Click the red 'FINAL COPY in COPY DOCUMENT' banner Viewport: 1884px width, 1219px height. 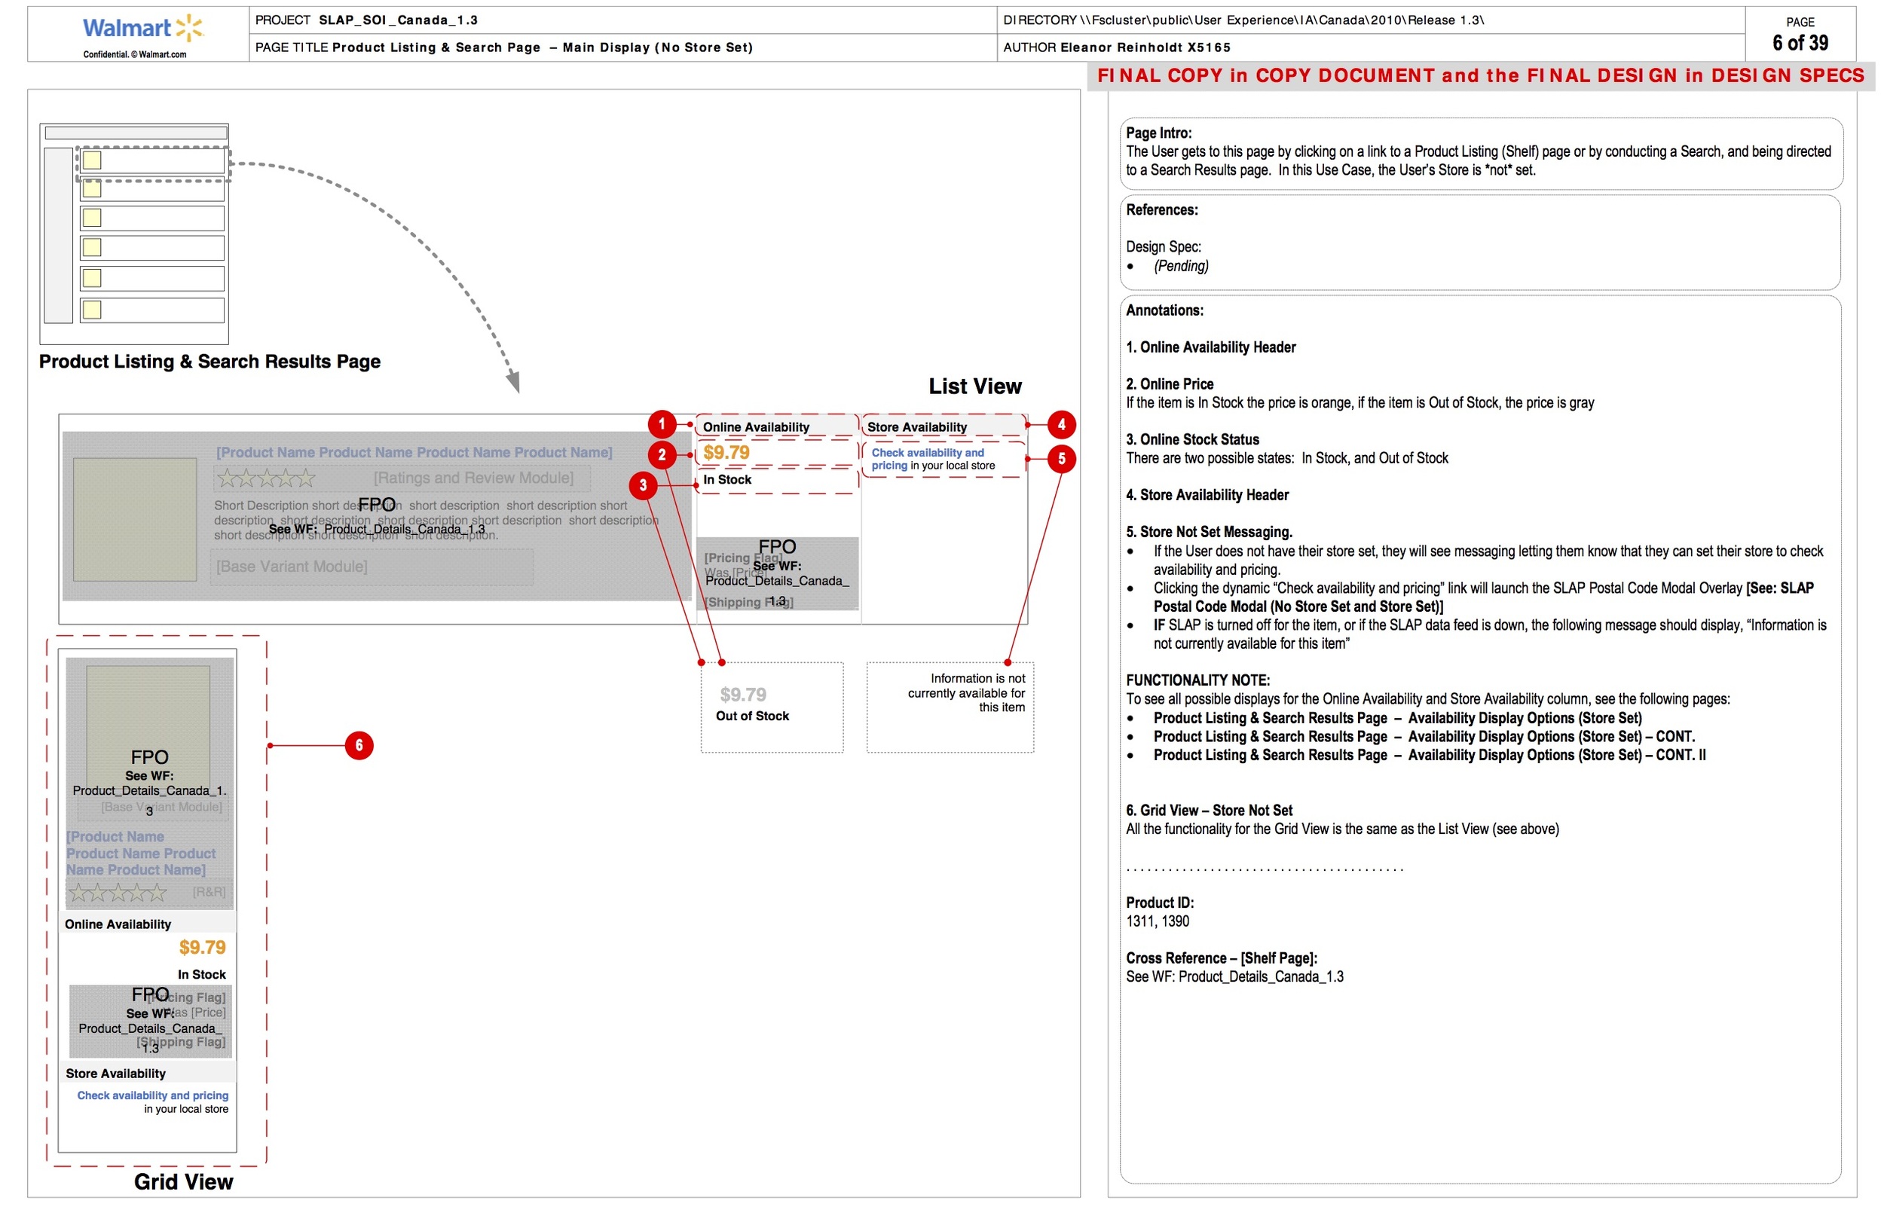(1480, 76)
